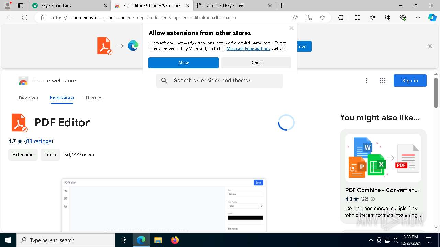Viewport: 440px width, 247px height.
Task: Show hidden system tray icons
Action: [371, 240]
